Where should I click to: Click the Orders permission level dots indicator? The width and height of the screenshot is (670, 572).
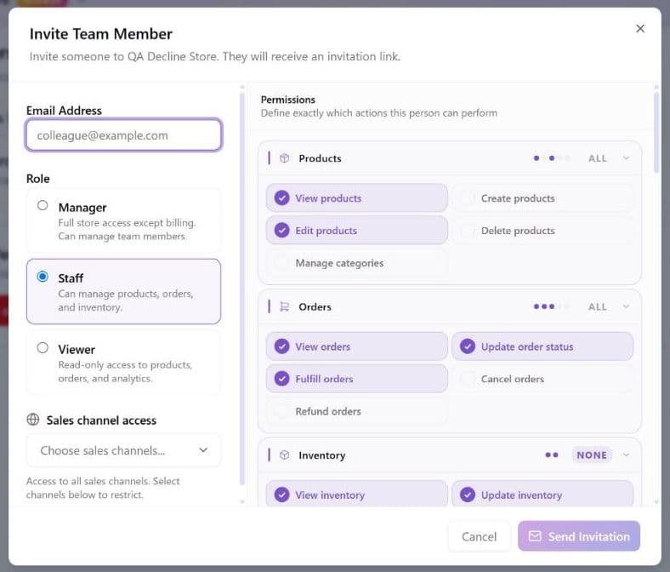coord(551,306)
